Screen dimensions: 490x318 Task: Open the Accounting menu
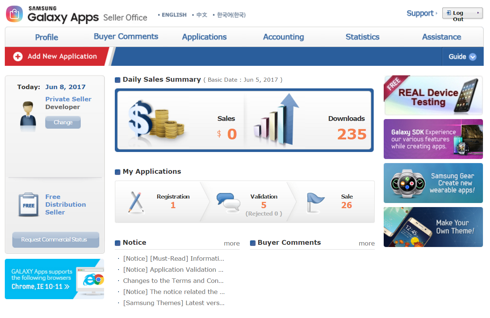point(283,37)
